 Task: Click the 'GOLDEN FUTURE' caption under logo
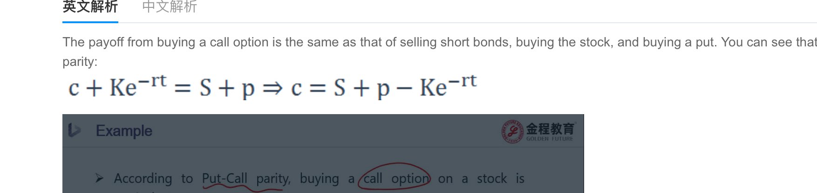550,139
